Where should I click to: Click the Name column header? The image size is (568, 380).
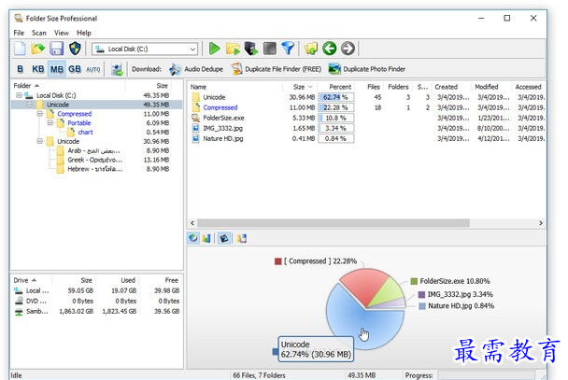tap(234, 87)
